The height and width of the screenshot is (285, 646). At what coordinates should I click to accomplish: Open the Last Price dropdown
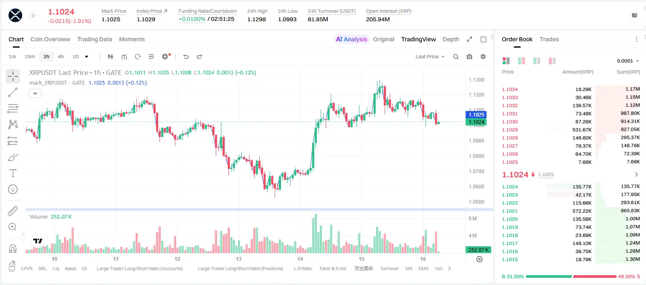coord(430,57)
